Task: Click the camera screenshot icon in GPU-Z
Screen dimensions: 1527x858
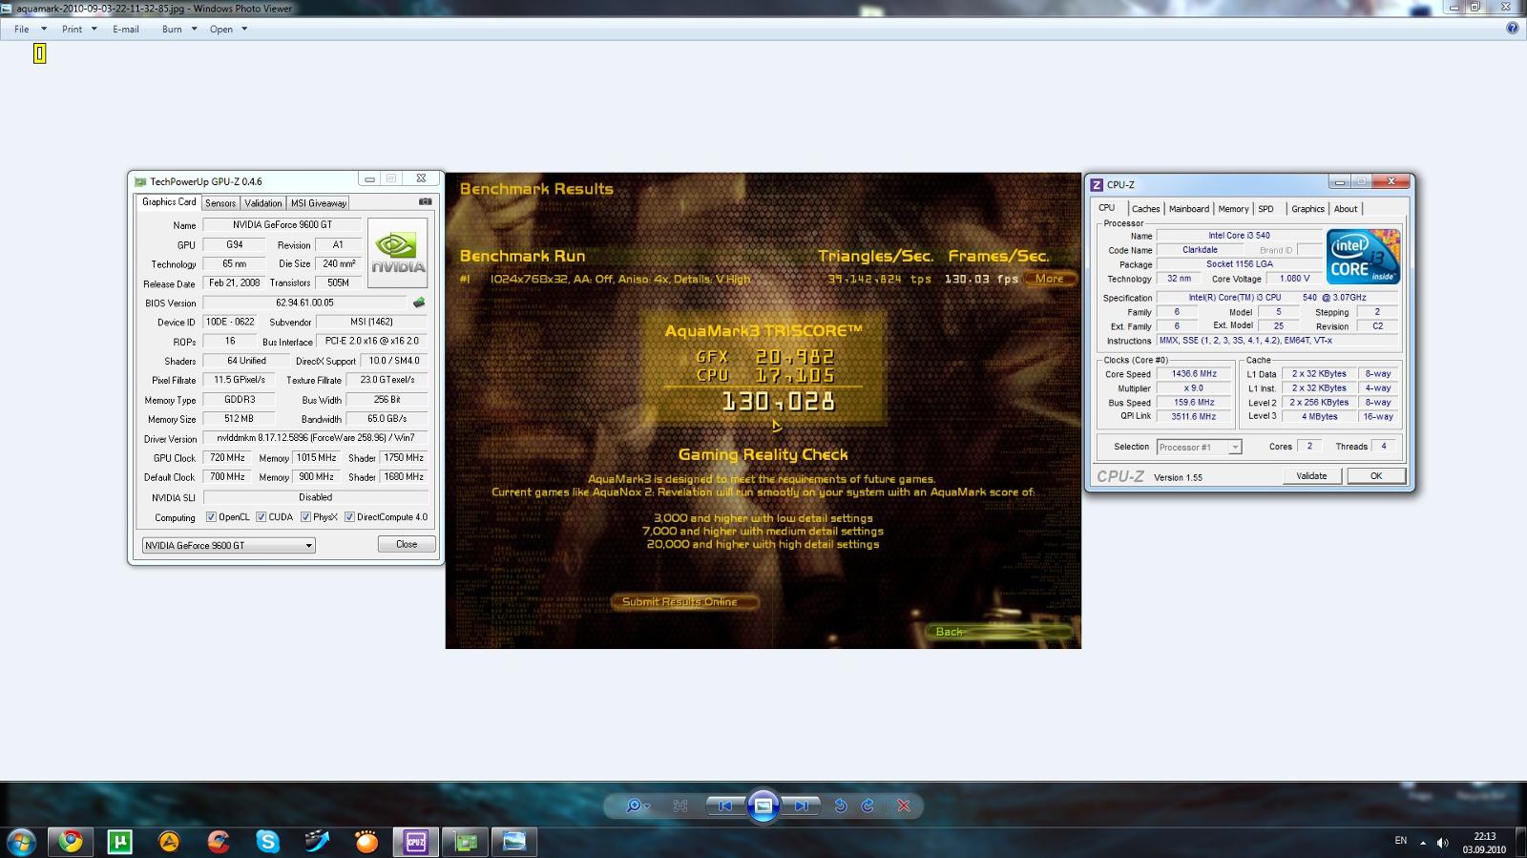Action: click(426, 201)
